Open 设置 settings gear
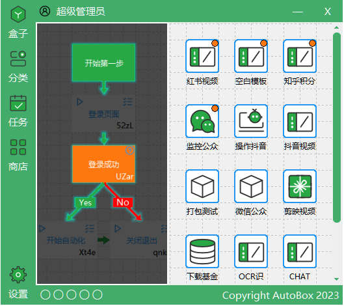 pos(18,283)
